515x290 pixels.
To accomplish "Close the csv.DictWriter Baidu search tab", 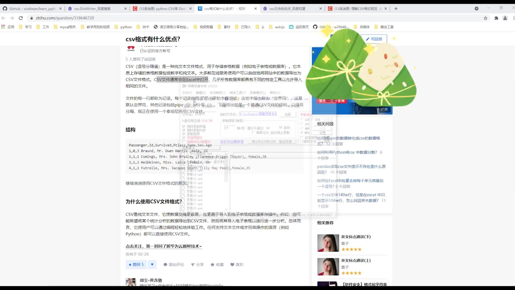I will (126, 9).
